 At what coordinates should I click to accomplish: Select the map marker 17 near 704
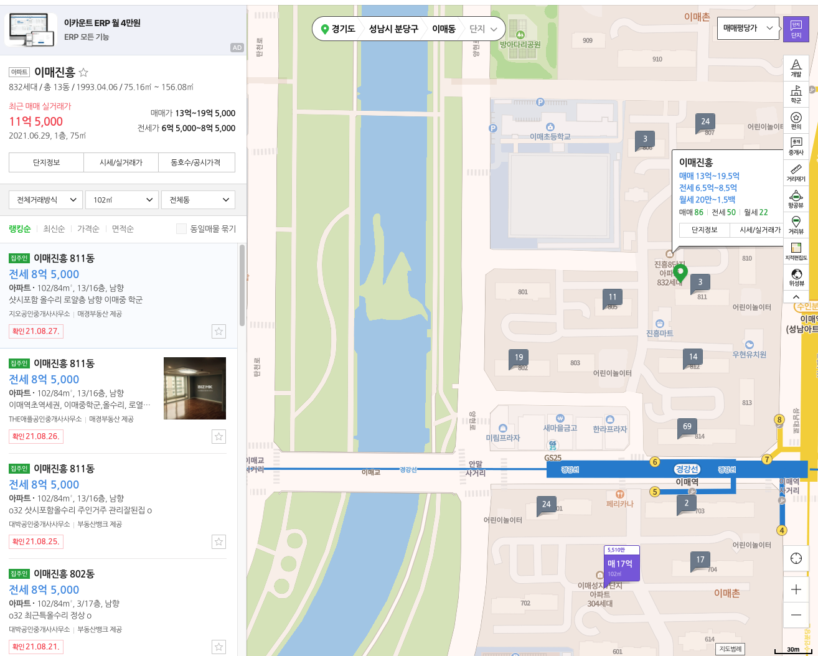coord(700,560)
